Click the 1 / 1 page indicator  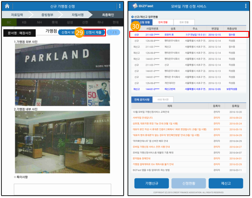coord(113,32)
